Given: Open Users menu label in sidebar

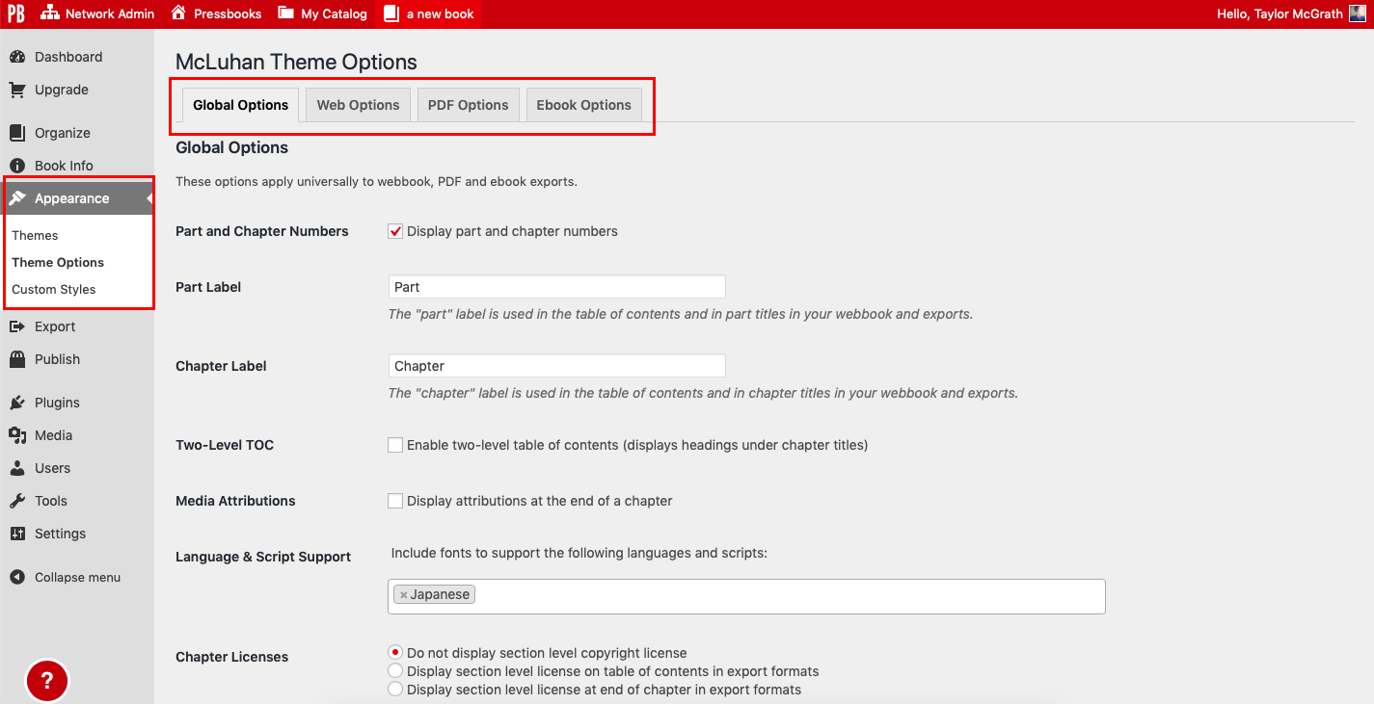Looking at the screenshot, I should [x=53, y=468].
